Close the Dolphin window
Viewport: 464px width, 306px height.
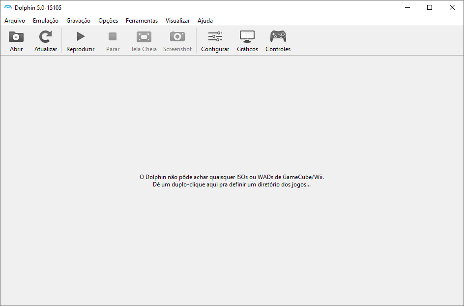pos(452,7)
